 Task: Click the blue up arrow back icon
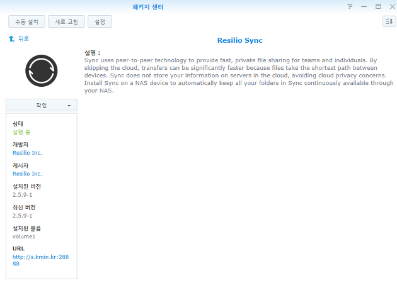pyautogui.click(x=11, y=38)
